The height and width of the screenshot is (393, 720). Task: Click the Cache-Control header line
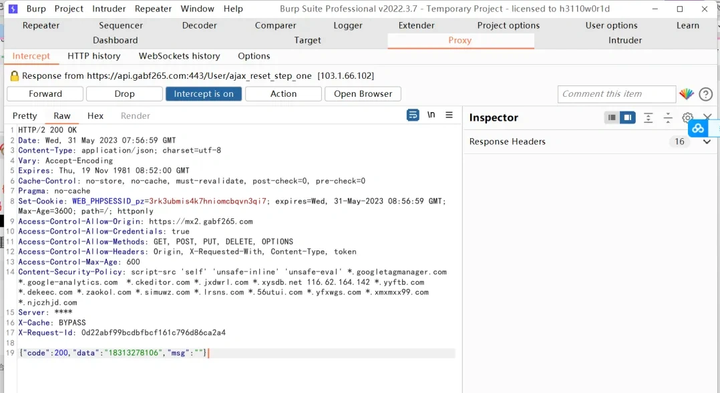click(x=192, y=181)
